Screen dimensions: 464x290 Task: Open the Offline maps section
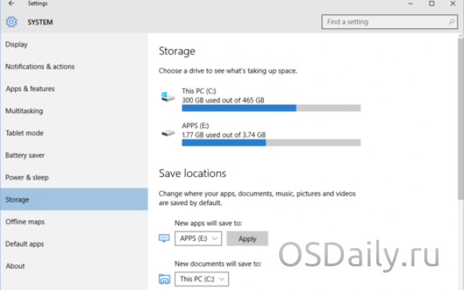coord(25,221)
